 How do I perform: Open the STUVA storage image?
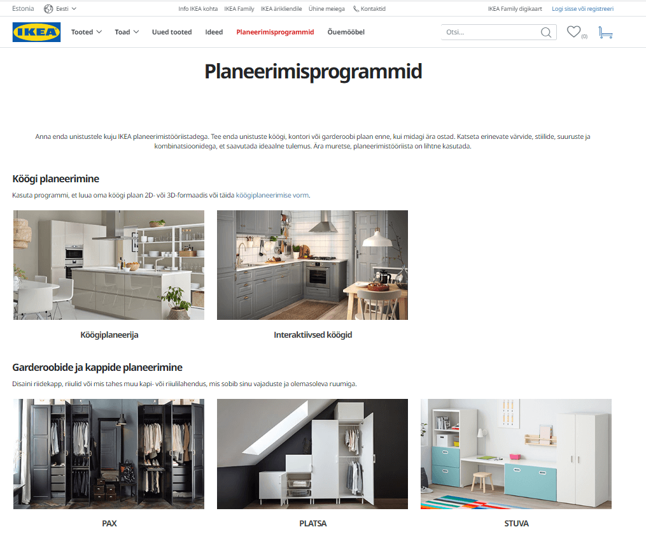(516, 454)
